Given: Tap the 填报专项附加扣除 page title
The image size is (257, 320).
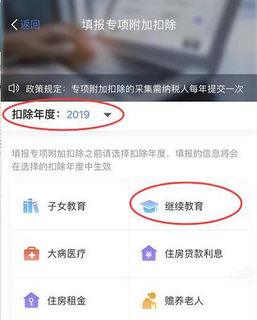Looking at the screenshot, I should 129,24.
